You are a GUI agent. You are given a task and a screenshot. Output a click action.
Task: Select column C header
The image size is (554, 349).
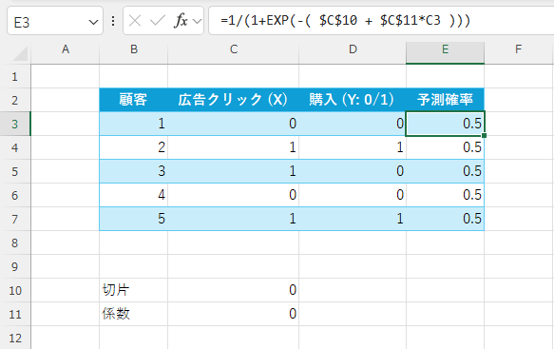[233, 49]
